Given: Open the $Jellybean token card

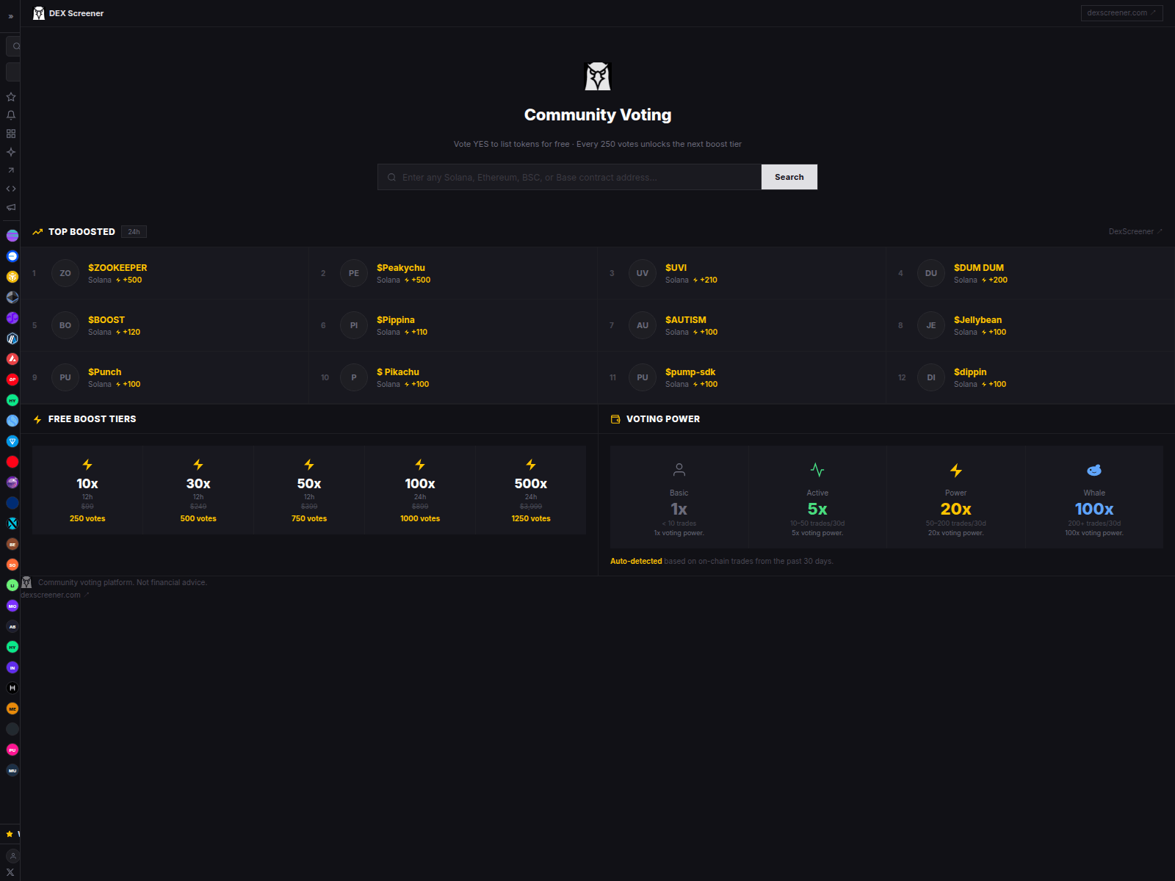Looking at the screenshot, I should [1030, 325].
